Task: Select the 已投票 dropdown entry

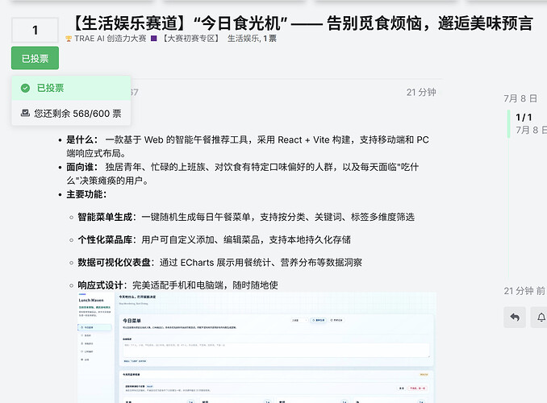Action: 71,88
